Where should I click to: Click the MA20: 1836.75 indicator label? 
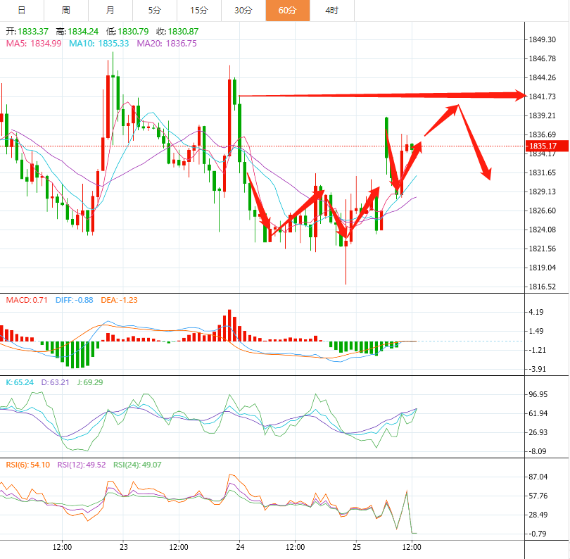pos(167,44)
